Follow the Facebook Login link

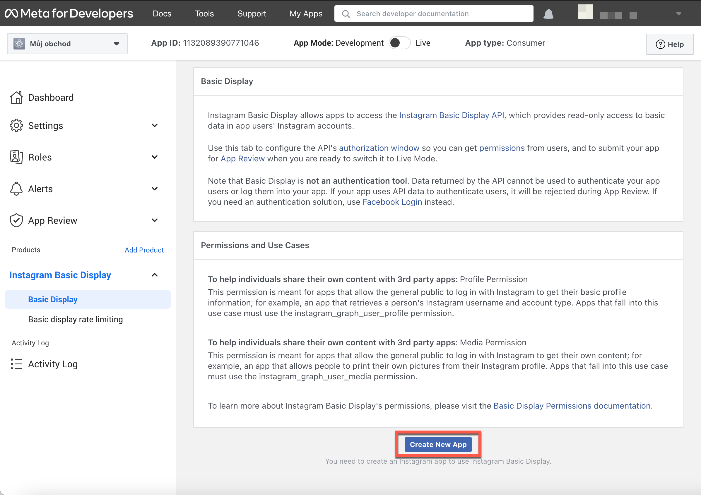tap(392, 202)
